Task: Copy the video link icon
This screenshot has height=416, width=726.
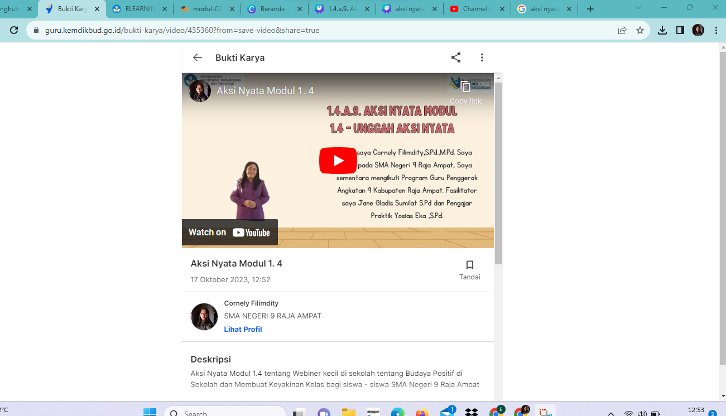Action: pyautogui.click(x=465, y=87)
